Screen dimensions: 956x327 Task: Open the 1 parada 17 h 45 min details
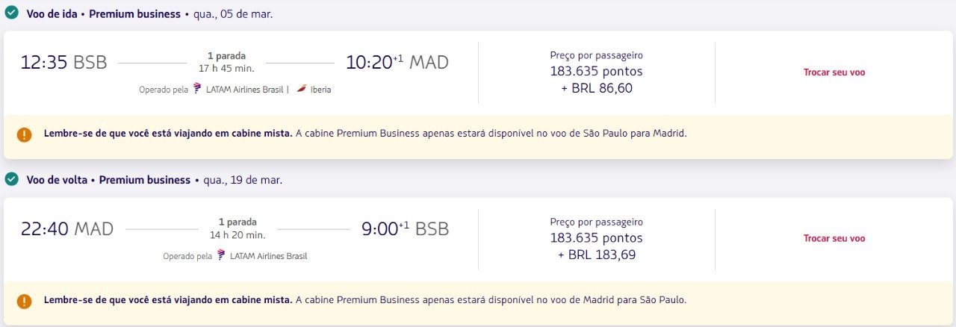tap(226, 62)
